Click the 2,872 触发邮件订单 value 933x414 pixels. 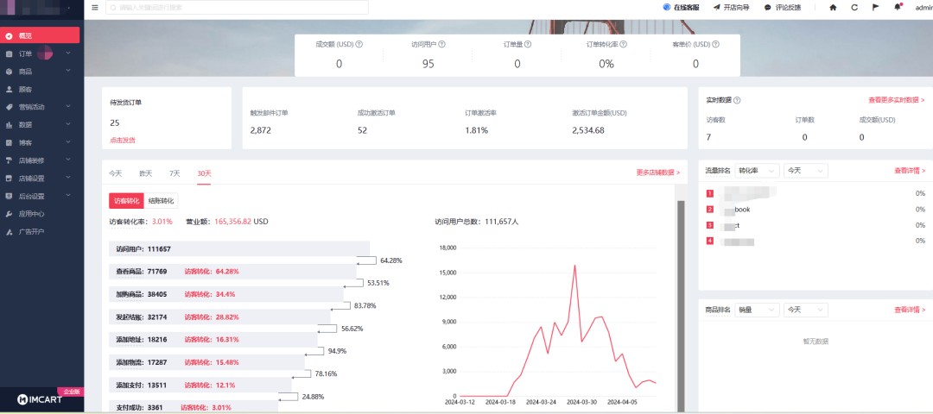261,130
